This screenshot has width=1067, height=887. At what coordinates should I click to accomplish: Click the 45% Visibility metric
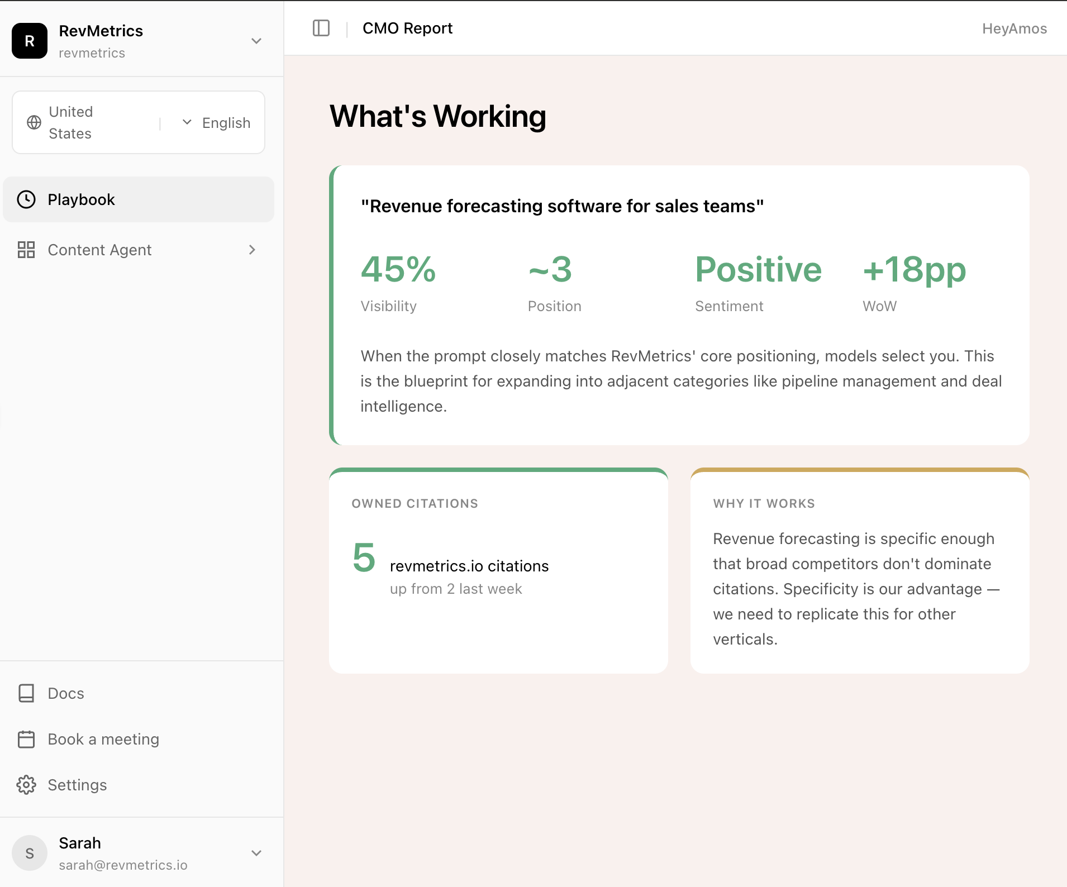click(x=398, y=283)
